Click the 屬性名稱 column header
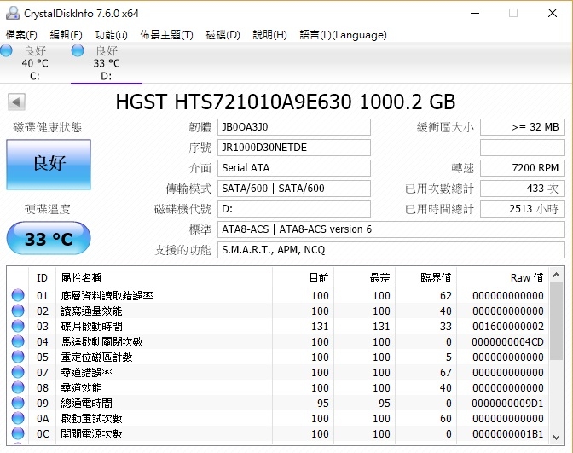Viewport: 573px width, 453px height. (164, 278)
